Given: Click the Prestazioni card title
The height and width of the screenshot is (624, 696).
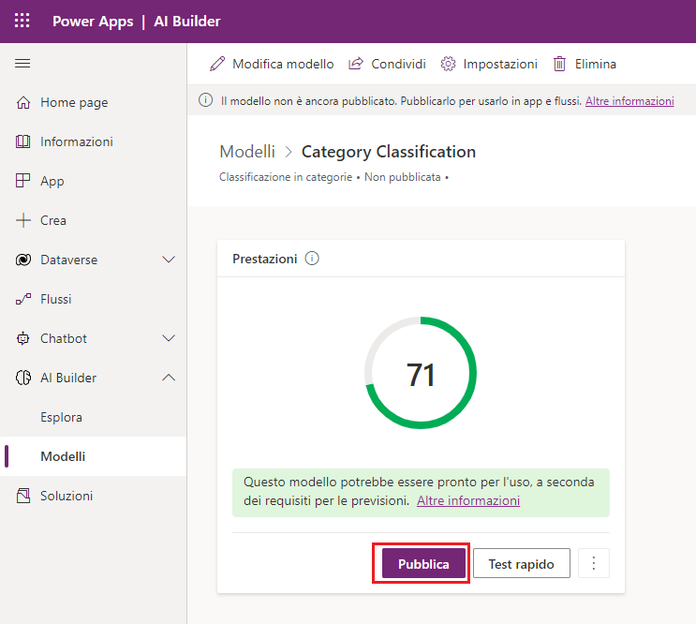Looking at the screenshot, I should tap(264, 259).
